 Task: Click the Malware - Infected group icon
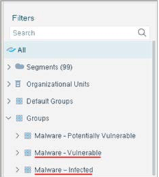tap(28, 170)
